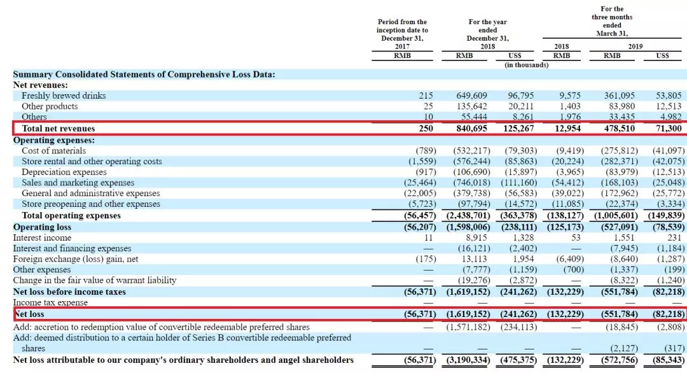Select 'Change in the fair value of warrant liability'
This screenshot has height=373, width=687.
95,280
